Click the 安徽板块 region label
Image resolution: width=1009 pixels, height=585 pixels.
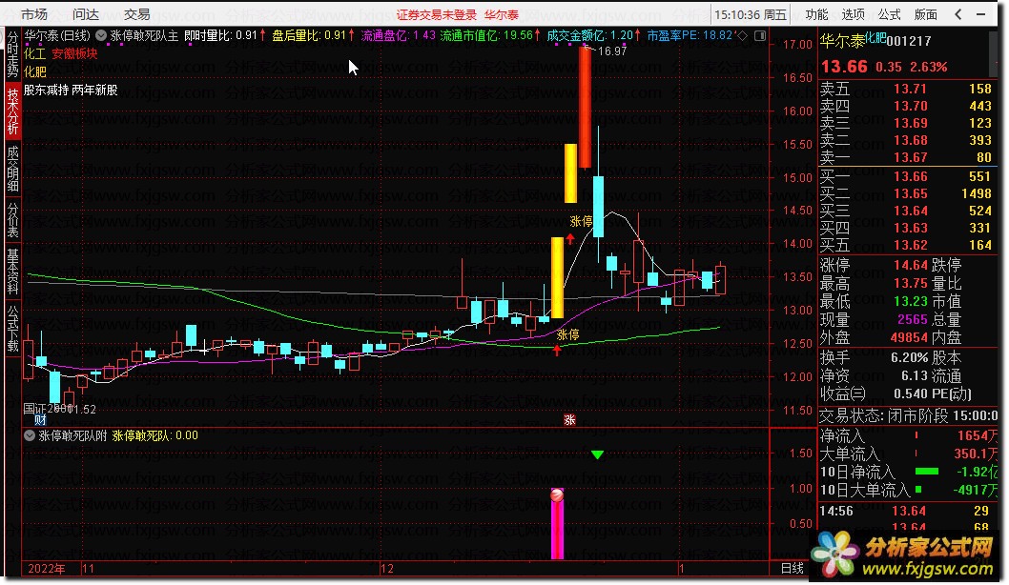point(74,54)
